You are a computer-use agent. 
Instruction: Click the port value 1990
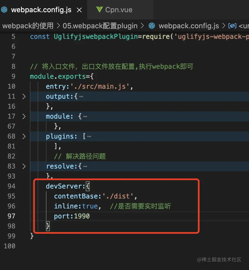pyautogui.click(x=82, y=216)
